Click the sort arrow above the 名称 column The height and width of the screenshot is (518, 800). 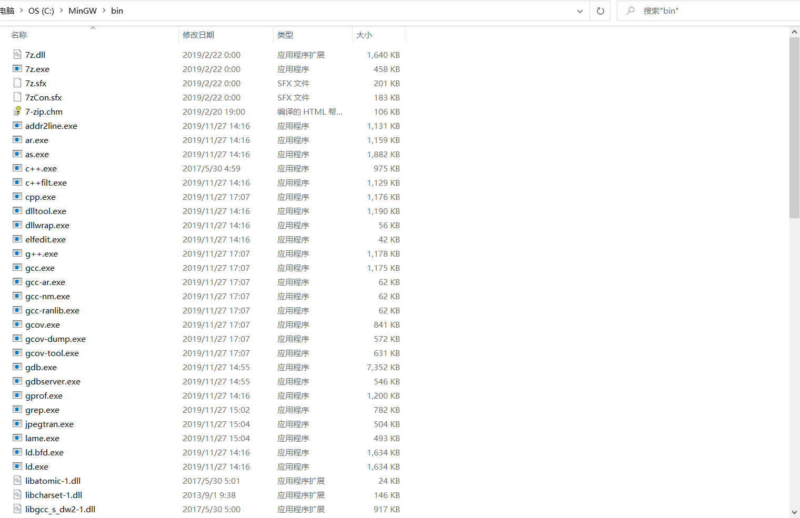tap(93, 28)
